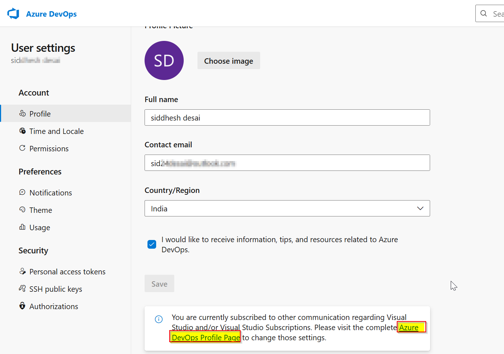Click the info icon in the notice banner
Viewport: 504px width, 354px height.
159,319
